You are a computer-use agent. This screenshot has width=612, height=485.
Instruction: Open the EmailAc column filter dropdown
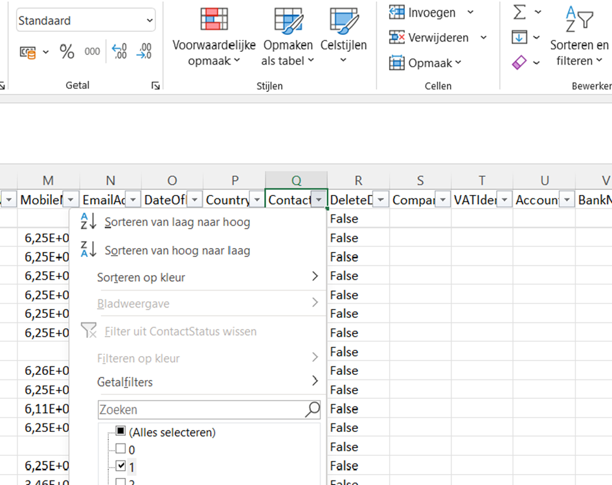(133, 200)
